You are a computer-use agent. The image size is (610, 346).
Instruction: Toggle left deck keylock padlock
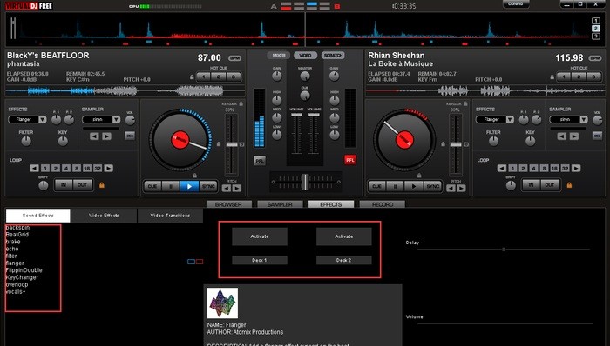pyautogui.click(x=241, y=104)
